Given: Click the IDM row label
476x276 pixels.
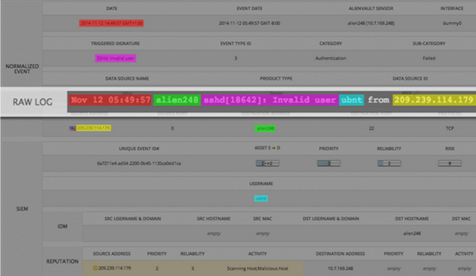Looking at the screenshot, I should [62, 227].
